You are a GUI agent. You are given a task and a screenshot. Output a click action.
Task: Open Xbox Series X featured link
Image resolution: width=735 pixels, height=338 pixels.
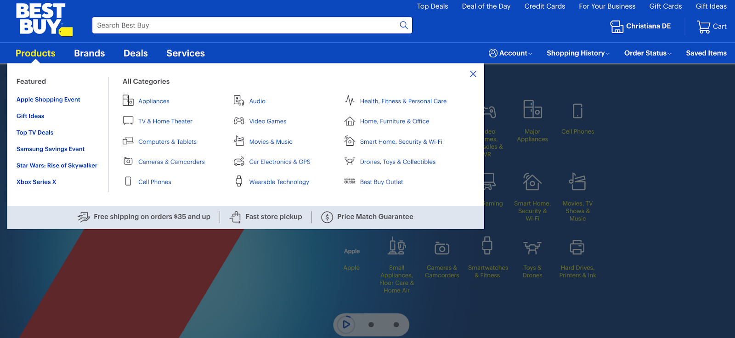tap(36, 182)
